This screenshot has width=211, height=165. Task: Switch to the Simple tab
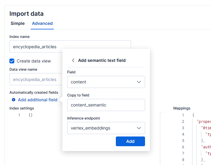tap(18, 23)
